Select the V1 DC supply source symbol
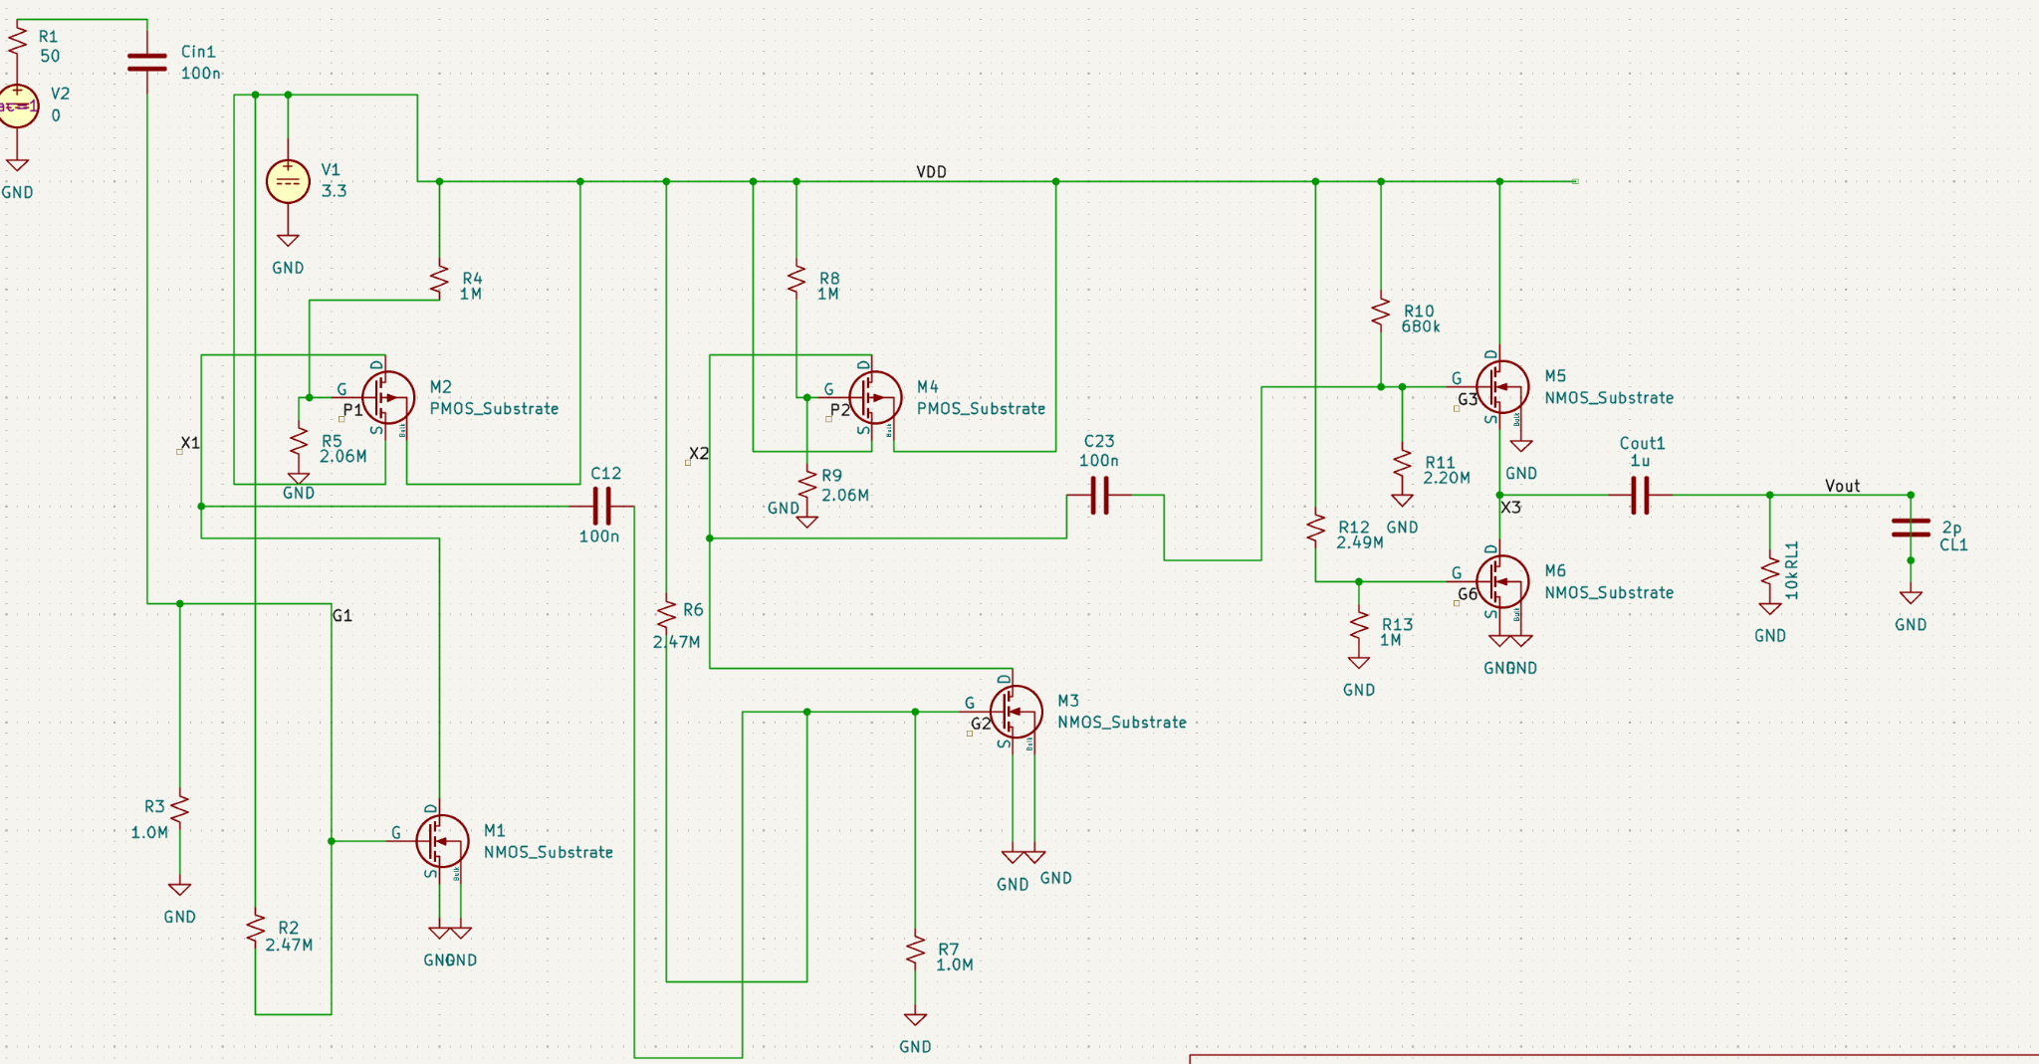Screen dimensions: 2039x1064 (288, 182)
